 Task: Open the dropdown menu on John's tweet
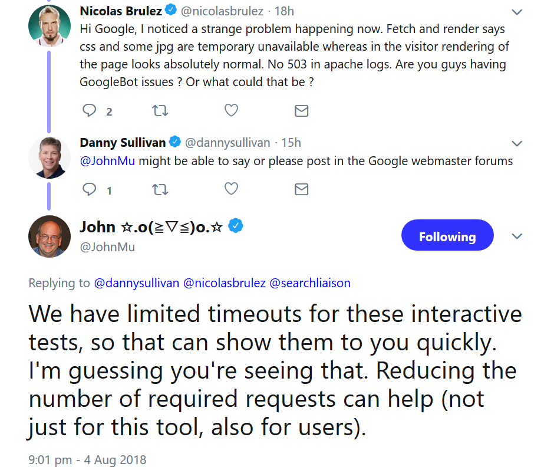[517, 235]
